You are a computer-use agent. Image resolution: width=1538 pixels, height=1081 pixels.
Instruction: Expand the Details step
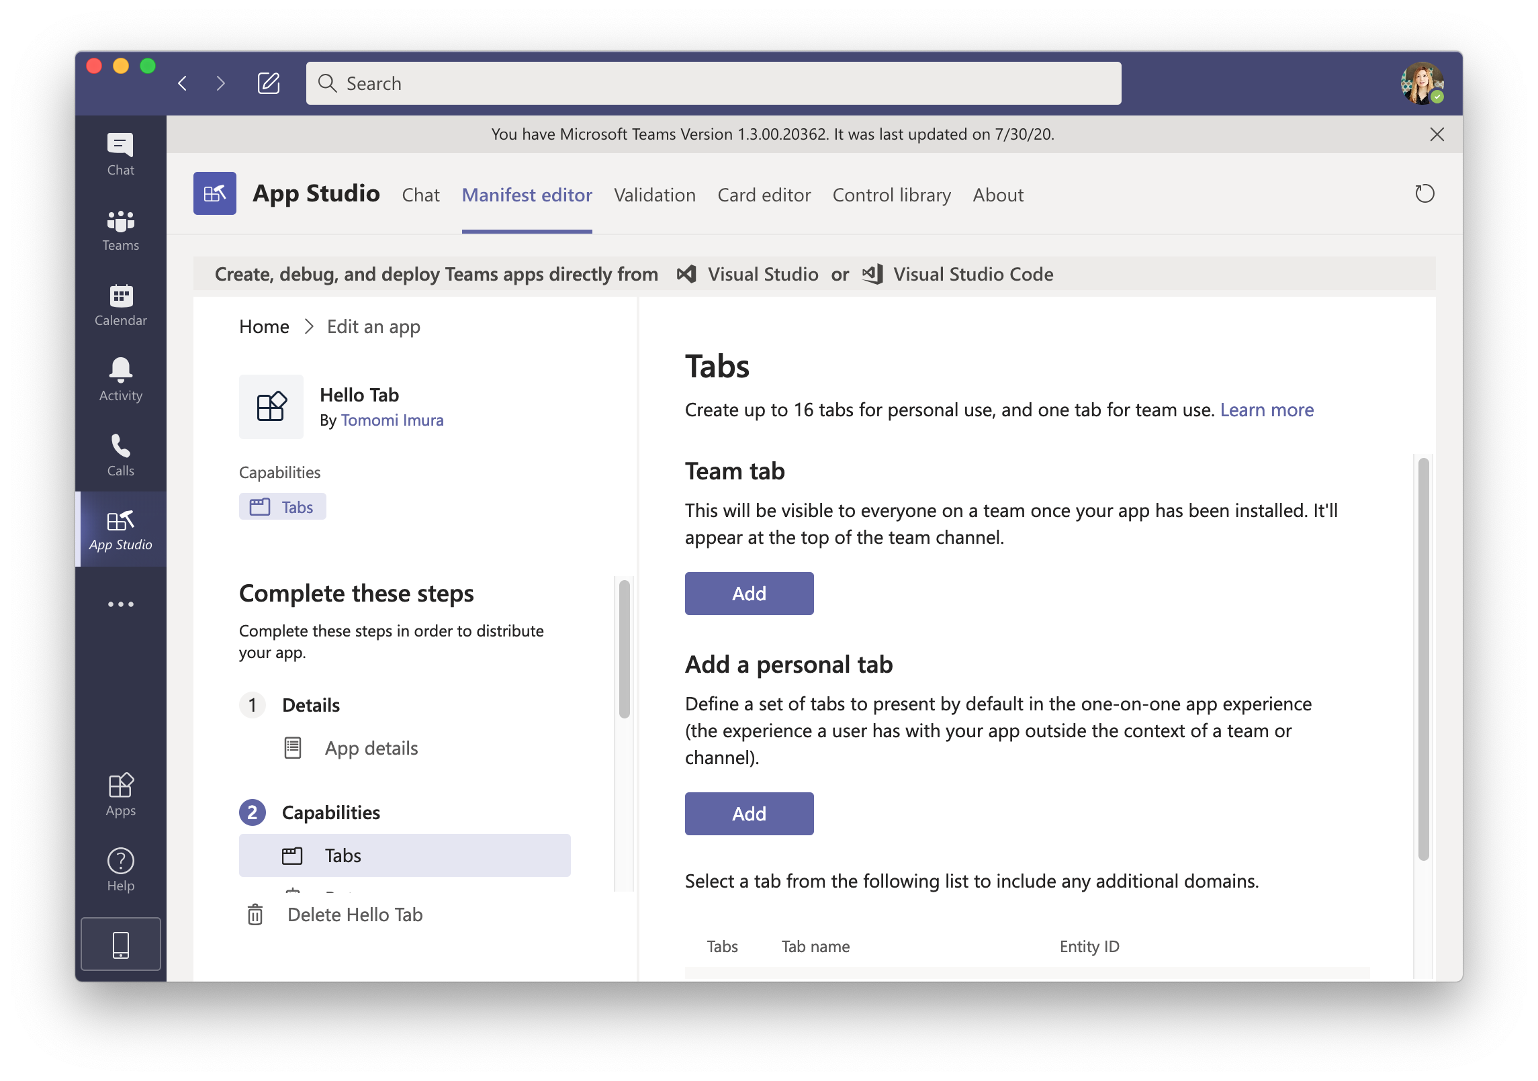310,705
